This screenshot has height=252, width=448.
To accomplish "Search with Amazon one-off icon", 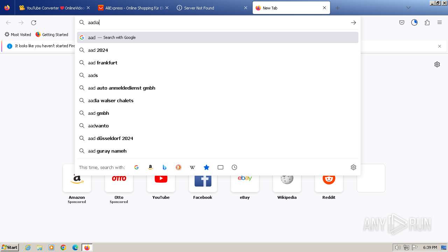I will coord(150,167).
